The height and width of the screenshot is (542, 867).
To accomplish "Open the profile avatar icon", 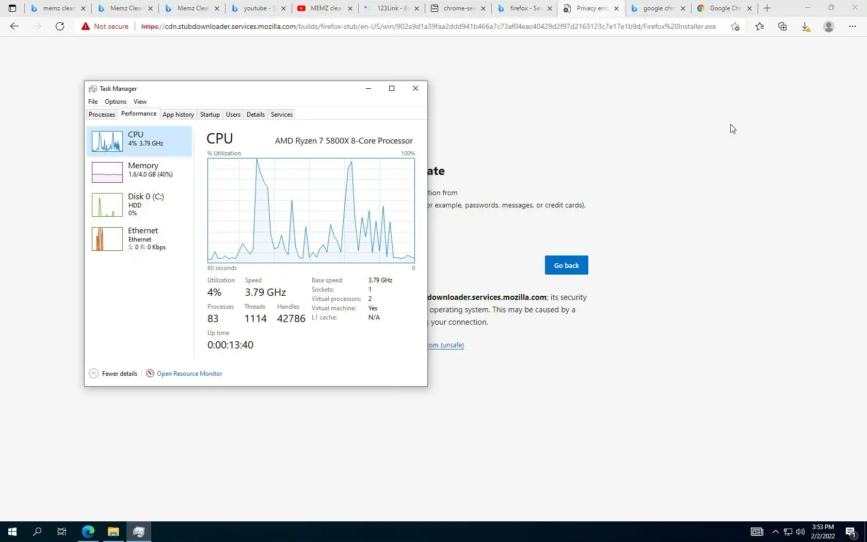I will point(829,26).
